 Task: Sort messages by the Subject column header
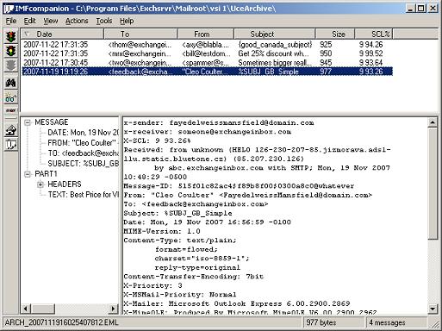pos(275,34)
